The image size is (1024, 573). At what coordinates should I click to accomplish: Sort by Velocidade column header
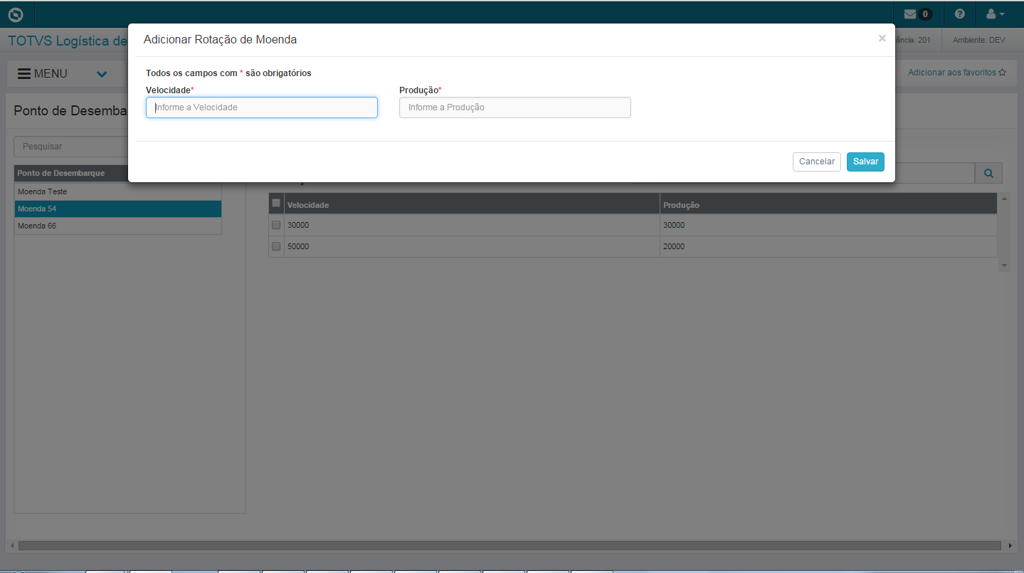click(x=472, y=204)
